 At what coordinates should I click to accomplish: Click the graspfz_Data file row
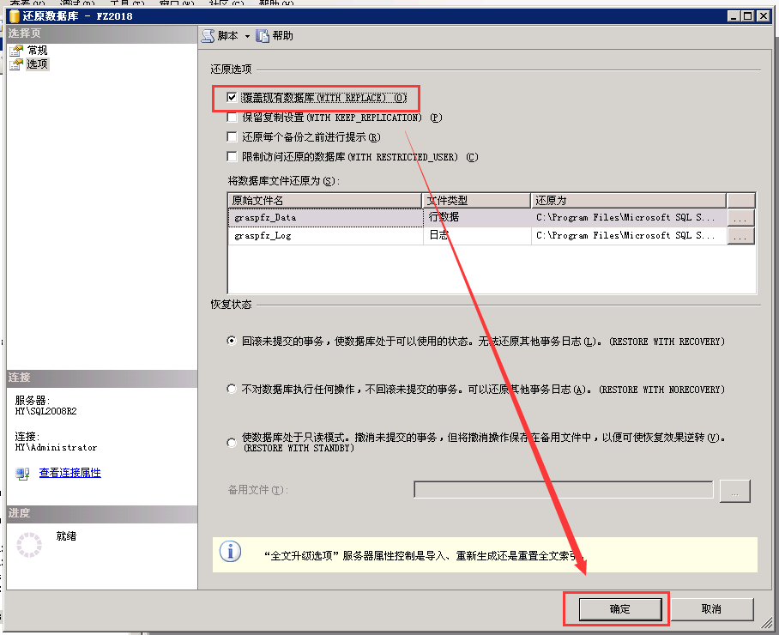492,218
